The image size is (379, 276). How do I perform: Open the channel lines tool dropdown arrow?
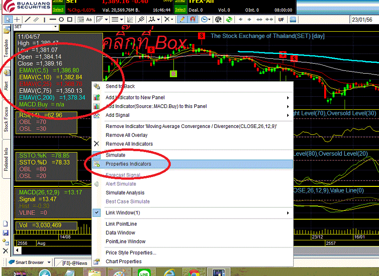tap(107, 20)
